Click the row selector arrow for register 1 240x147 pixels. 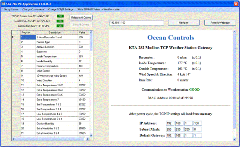pyautogui.click(x=13, y=37)
